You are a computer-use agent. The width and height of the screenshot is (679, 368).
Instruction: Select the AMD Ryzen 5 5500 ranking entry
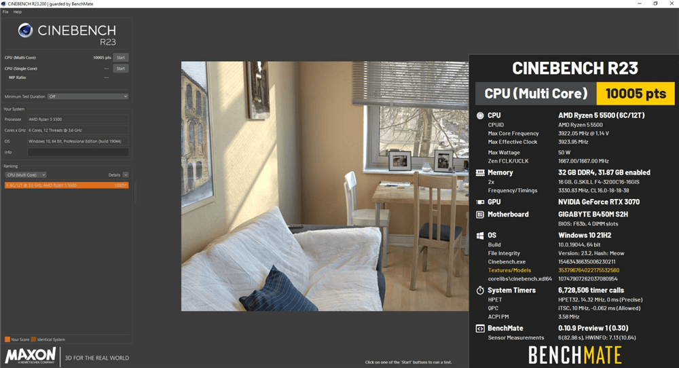66,185
